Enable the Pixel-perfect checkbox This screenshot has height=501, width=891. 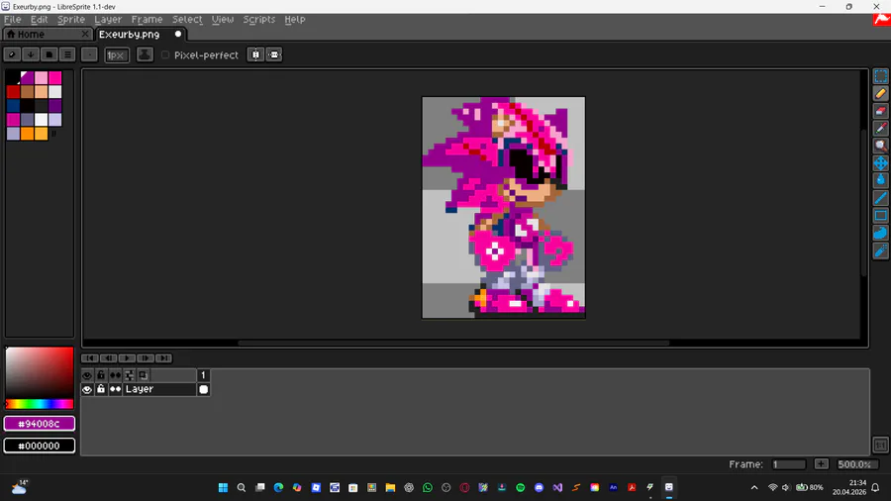(165, 55)
